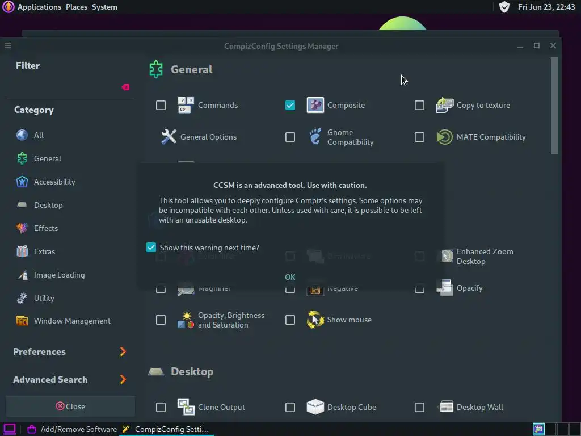Open the Opacify plugin icon
The image size is (581, 436).
[x=445, y=288]
